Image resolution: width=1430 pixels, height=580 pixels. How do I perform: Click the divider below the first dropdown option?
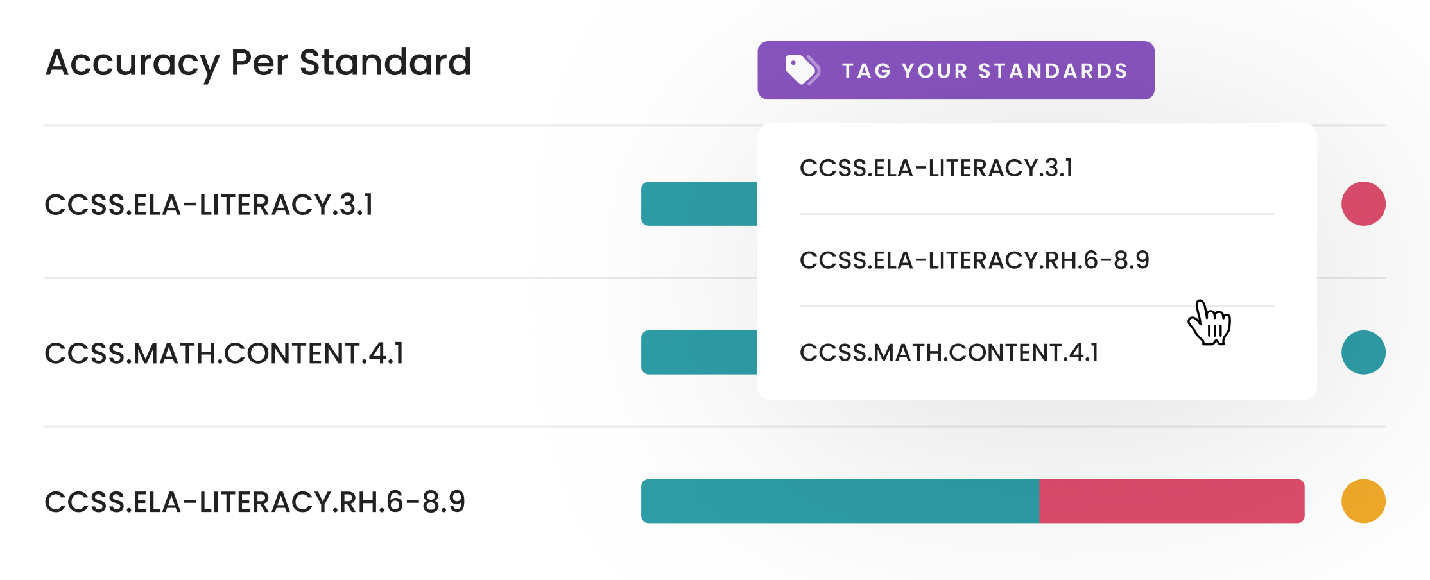point(1036,214)
